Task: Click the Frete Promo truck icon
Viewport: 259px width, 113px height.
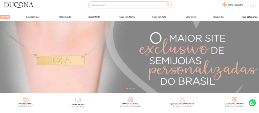Action: coord(78,100)
